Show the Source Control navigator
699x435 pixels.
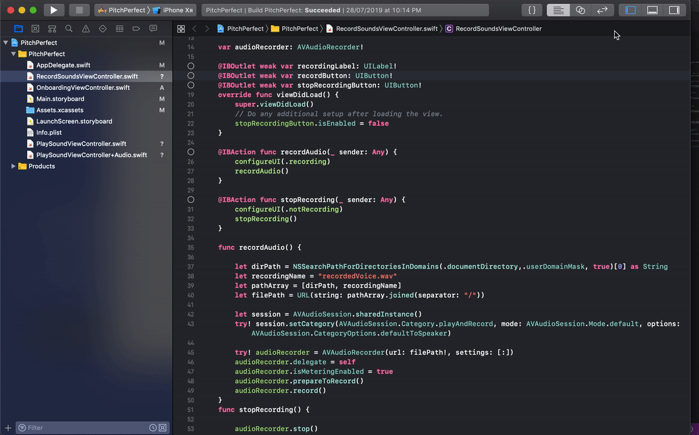35,28
